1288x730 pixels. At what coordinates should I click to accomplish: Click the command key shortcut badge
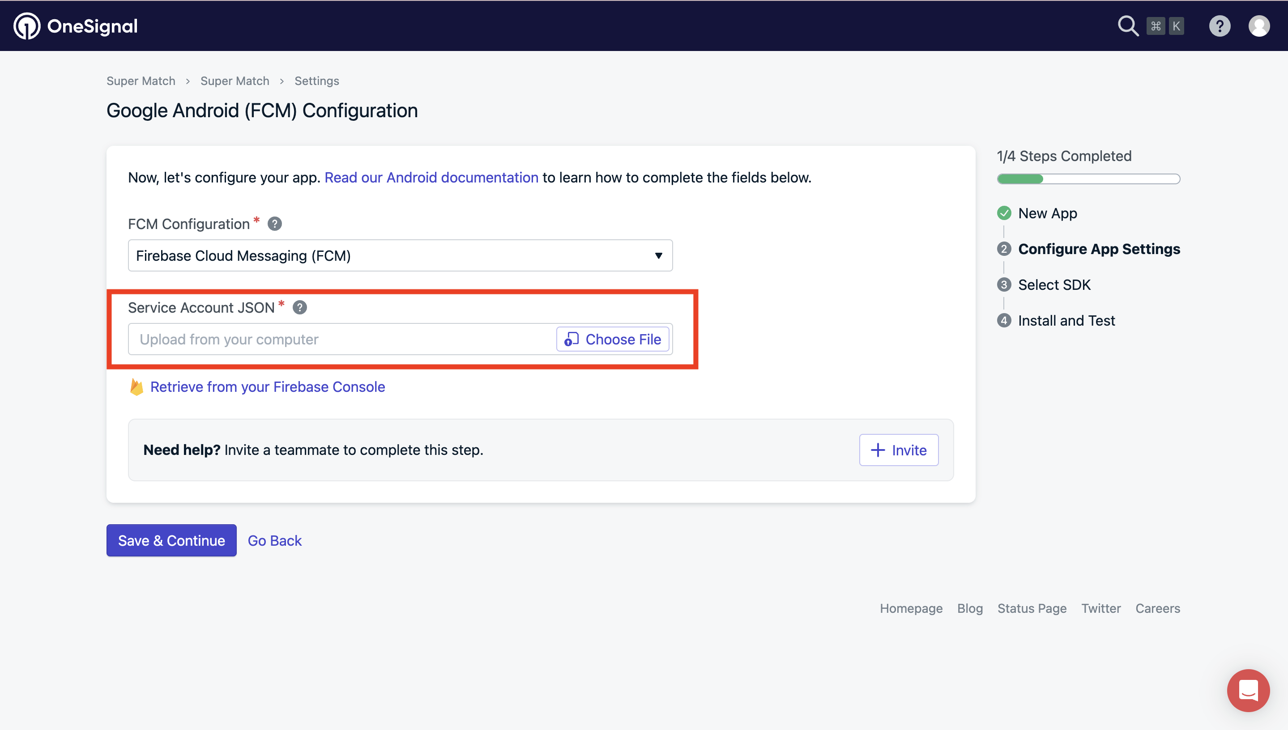tap(1156, 26)
